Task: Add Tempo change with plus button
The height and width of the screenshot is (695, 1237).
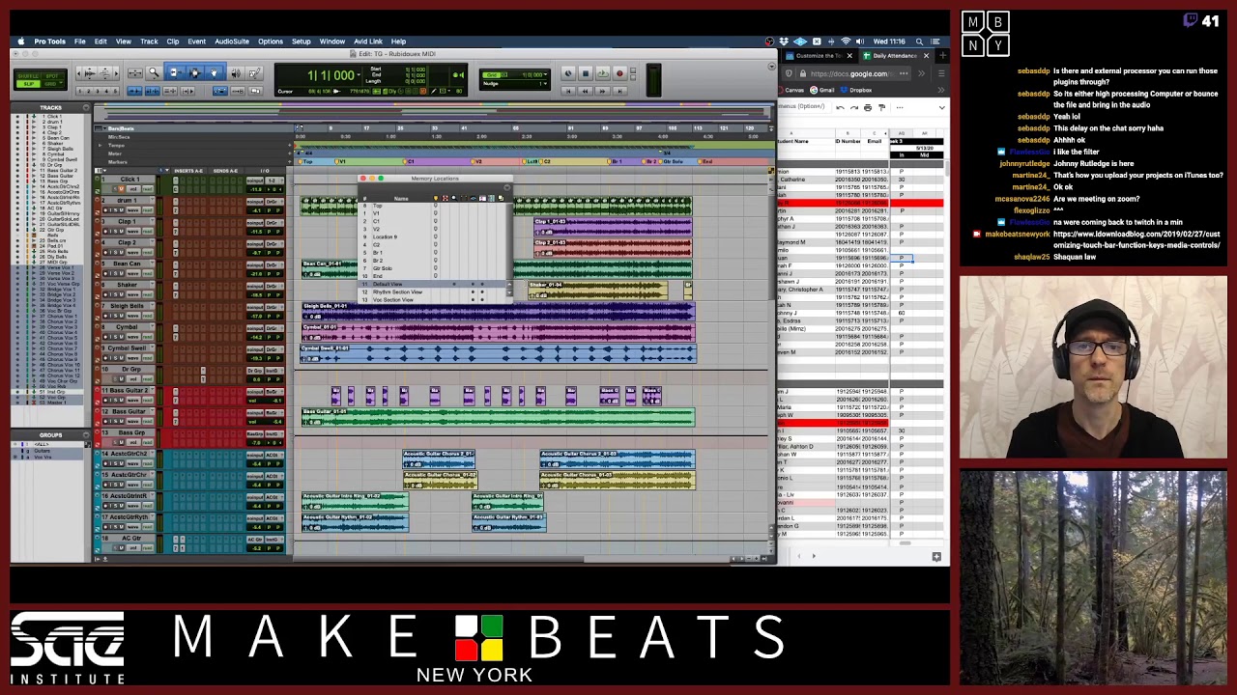Action: pos(290,145)
